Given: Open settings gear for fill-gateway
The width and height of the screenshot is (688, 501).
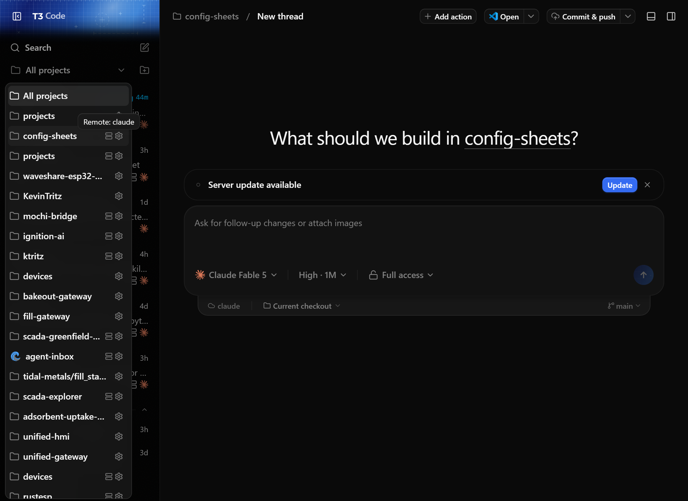Looking at the screenshot, I should (x=119, y=316).
